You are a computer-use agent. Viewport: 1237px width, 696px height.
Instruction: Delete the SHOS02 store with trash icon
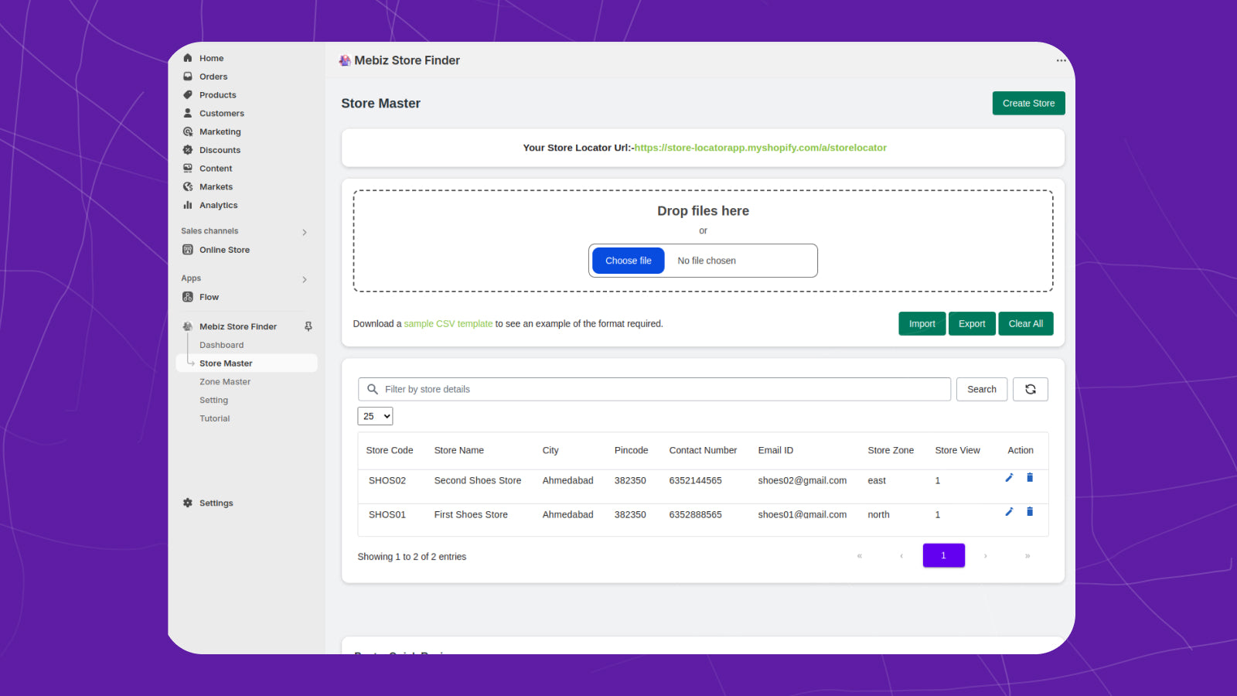[1030, 478]
